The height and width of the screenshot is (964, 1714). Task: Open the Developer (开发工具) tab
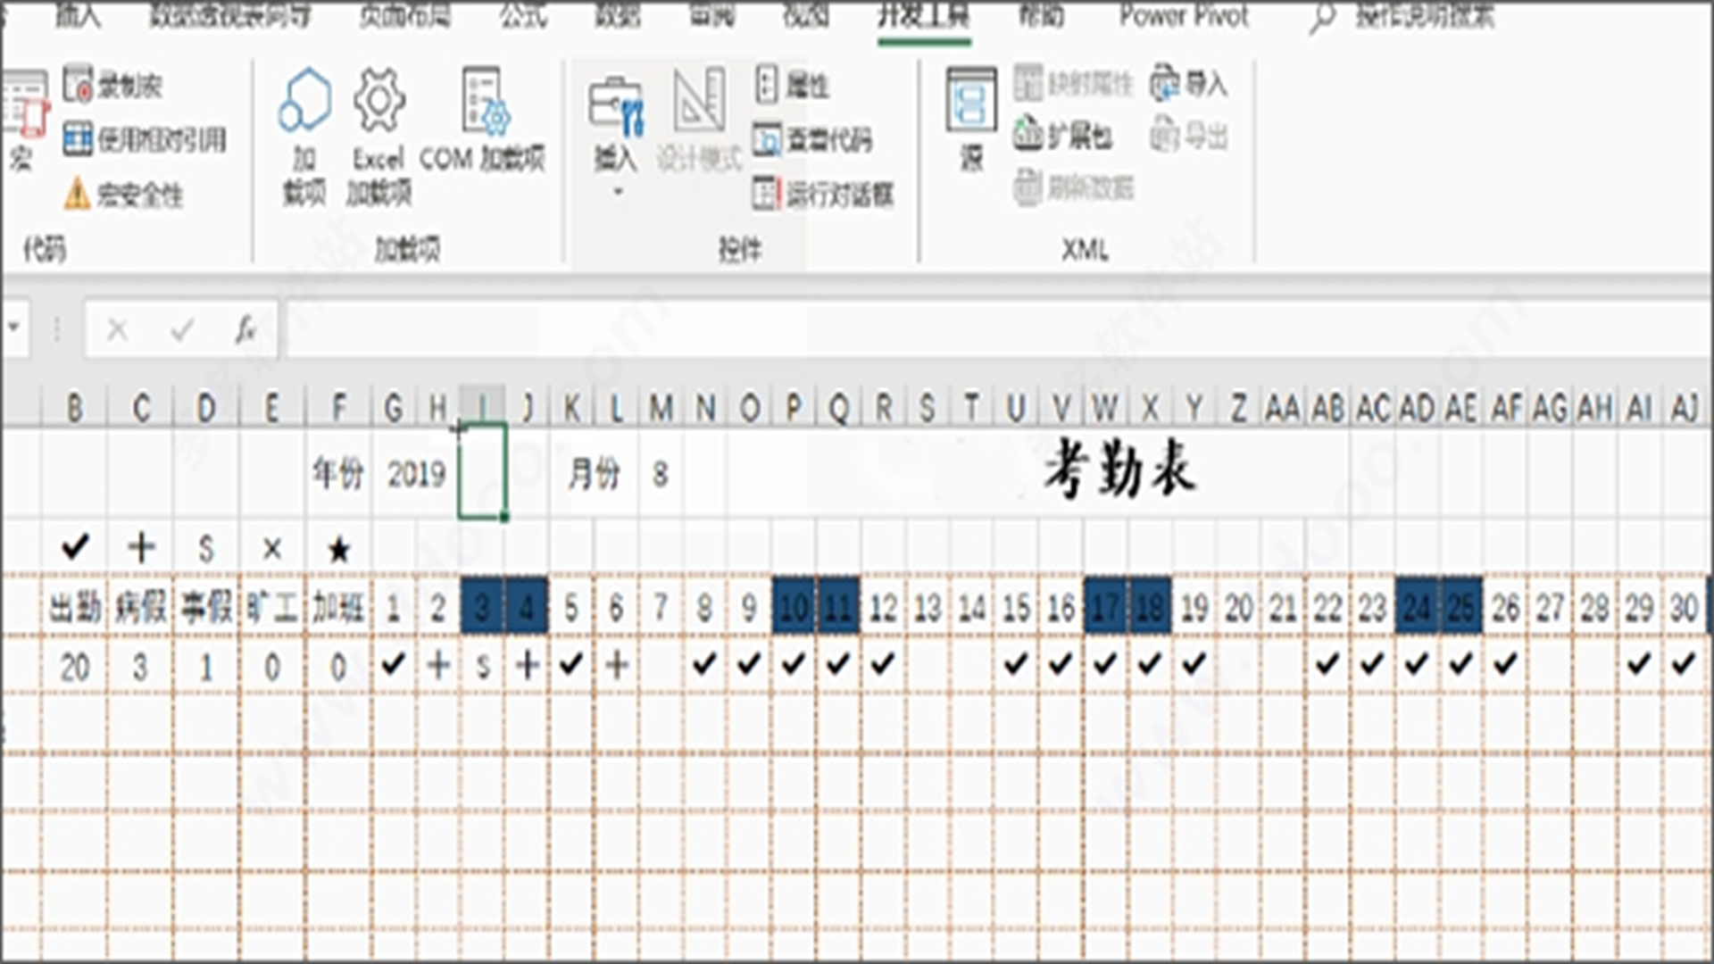point(923,16)
